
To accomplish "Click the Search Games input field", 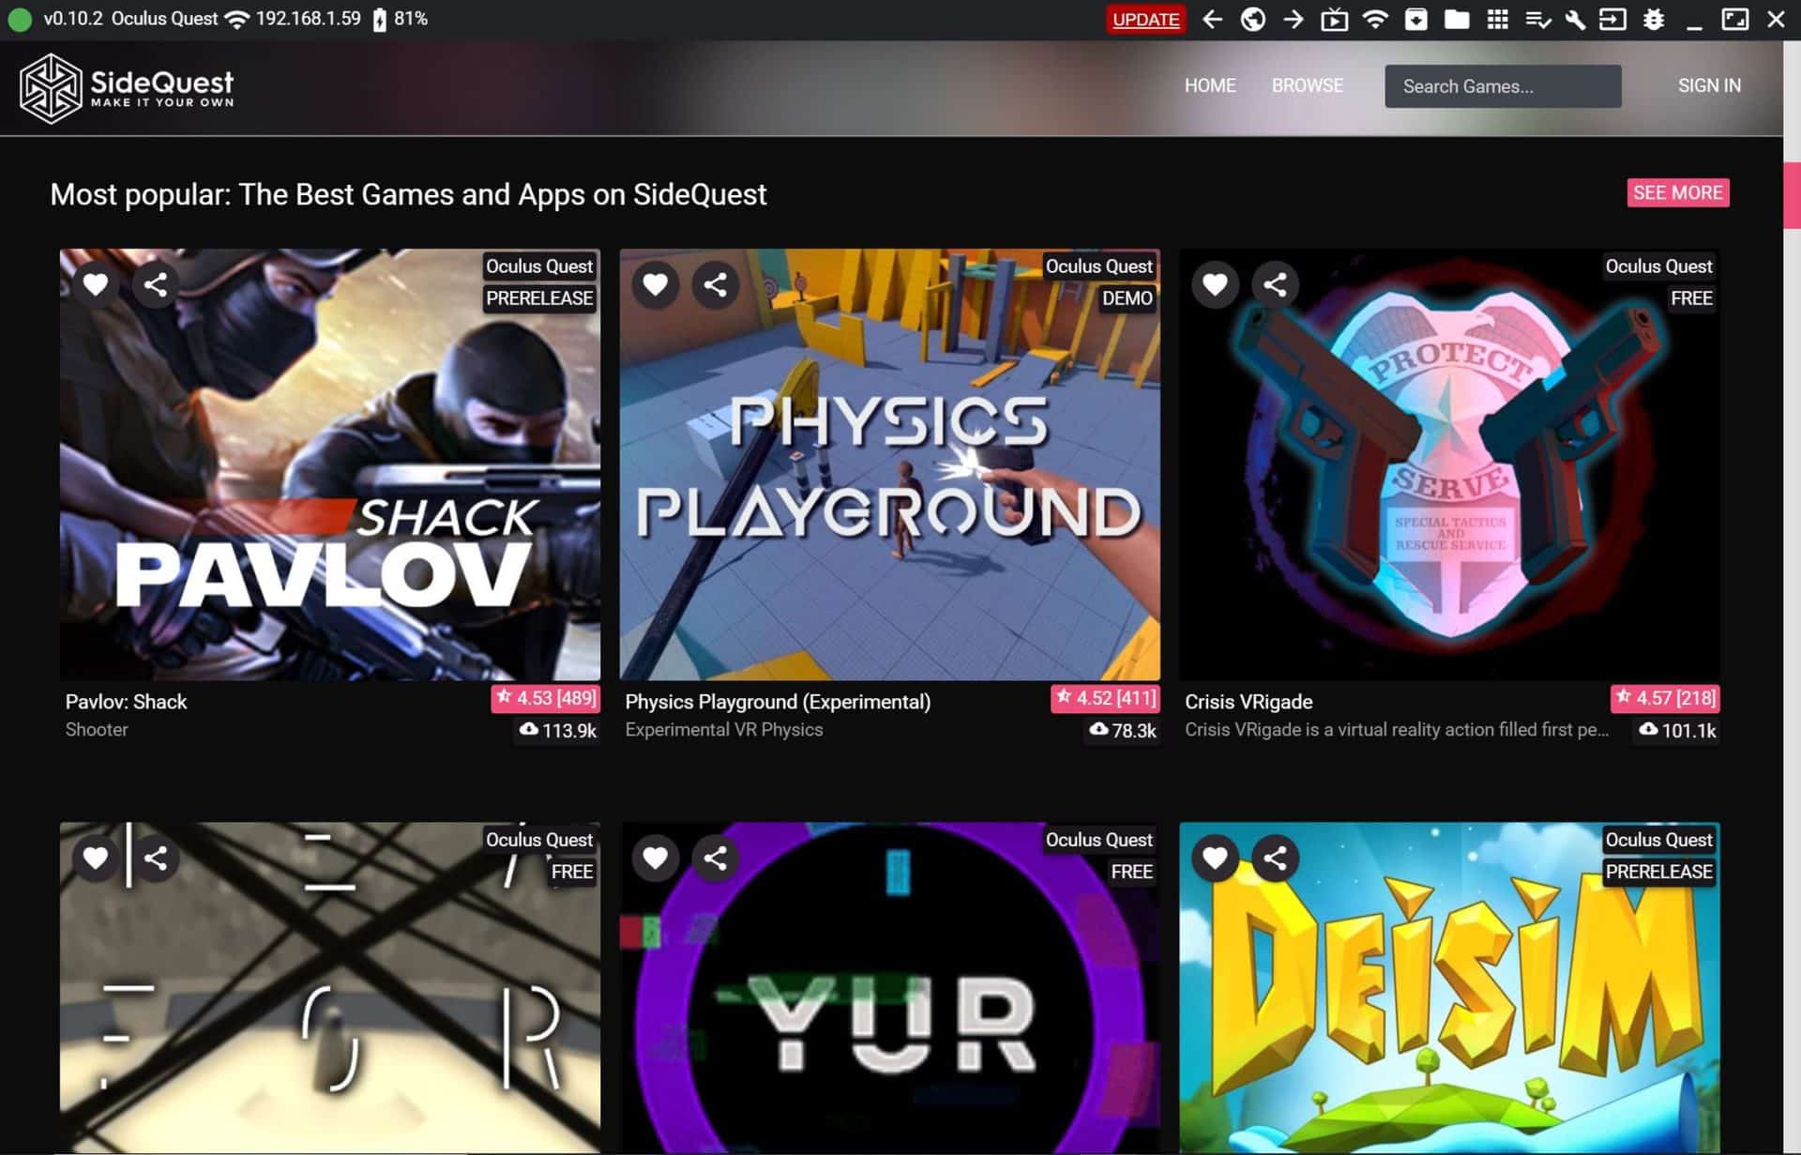I will point(1502,85).
